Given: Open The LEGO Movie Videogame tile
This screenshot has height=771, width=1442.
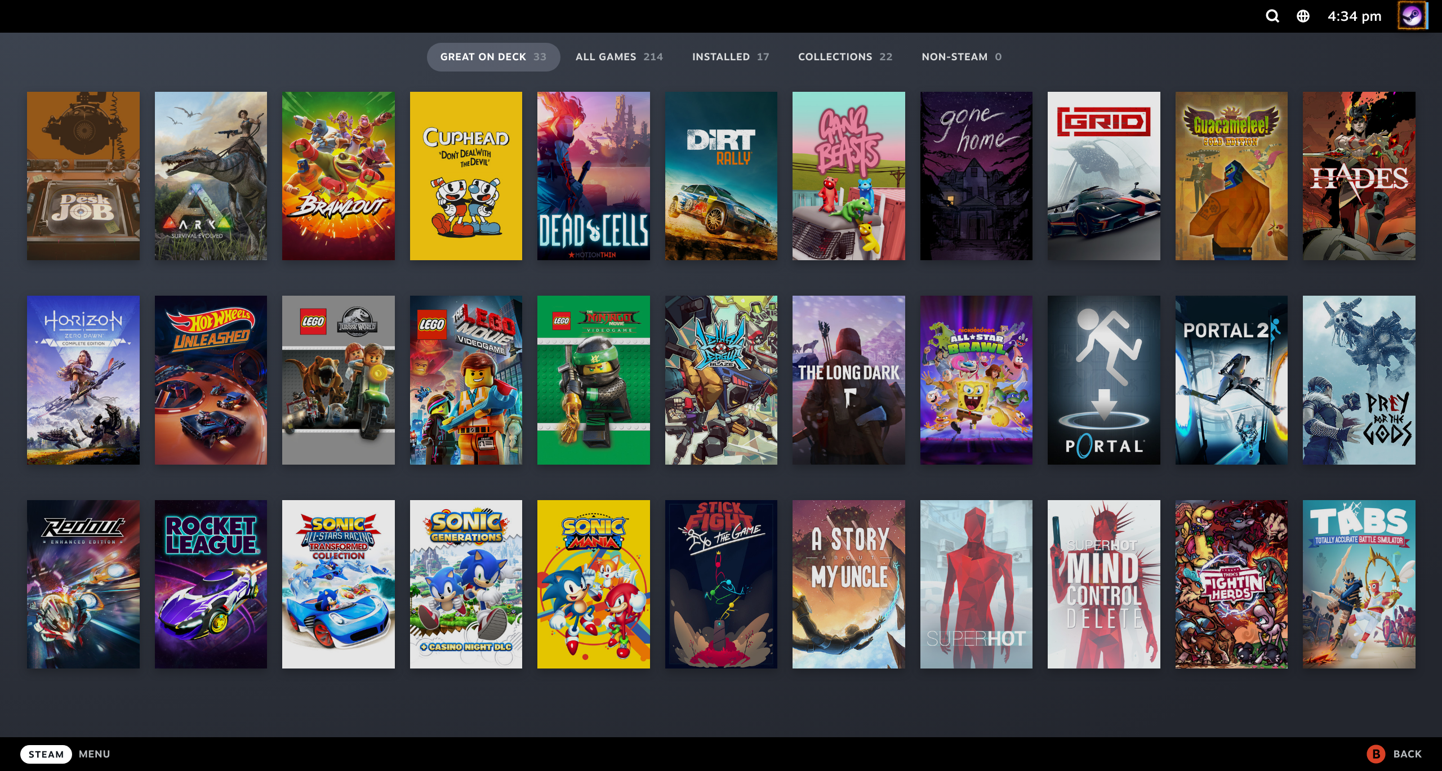Looking at the screenshot, I should [466, 380].
